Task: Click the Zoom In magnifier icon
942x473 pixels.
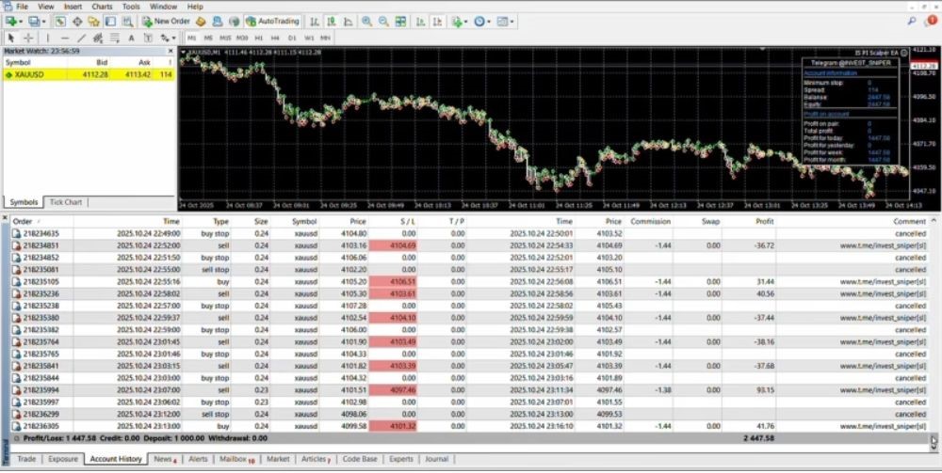Action: pos(366,21)
